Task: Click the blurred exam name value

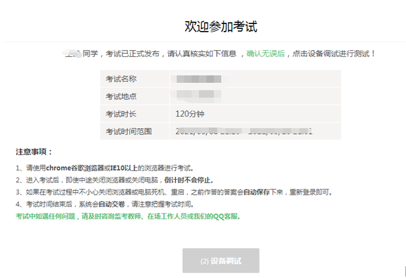Action: (198, 78)
